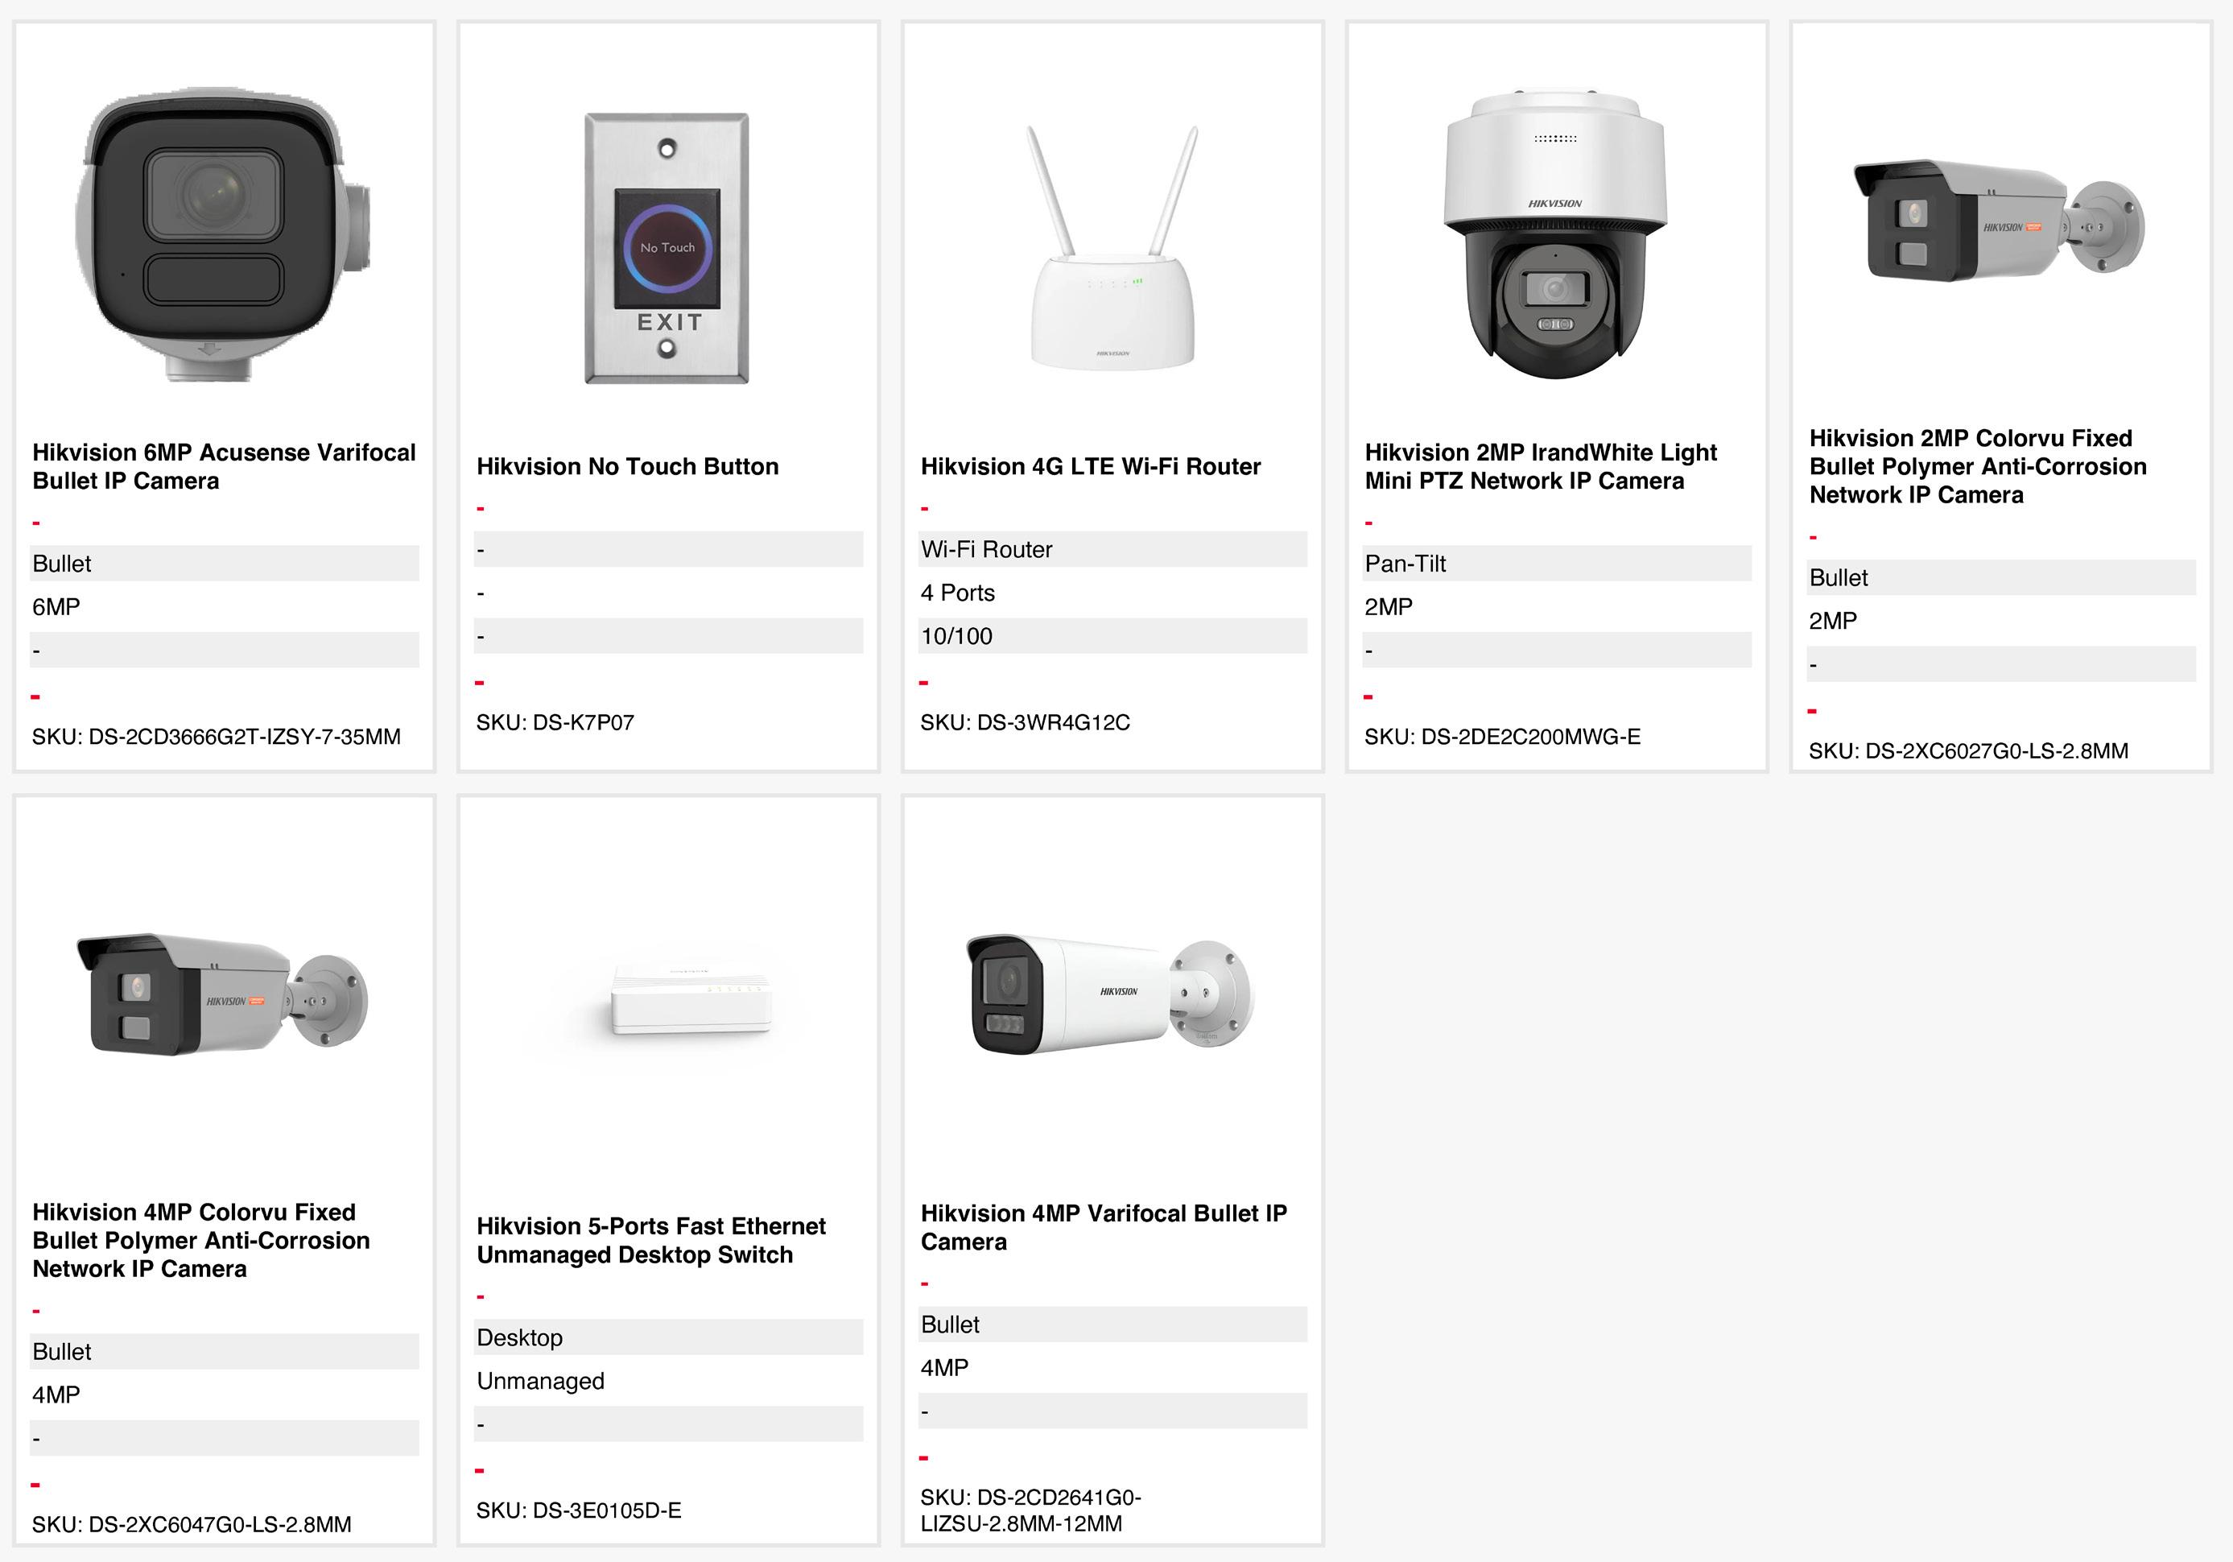Open the 4G LTE Wi-Fi Router image
The height and width of the screenshot is (1562, 2233).
[x=1112, y=248]
